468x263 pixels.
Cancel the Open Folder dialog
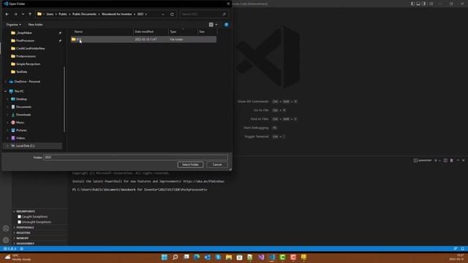[x=217, y=164]
